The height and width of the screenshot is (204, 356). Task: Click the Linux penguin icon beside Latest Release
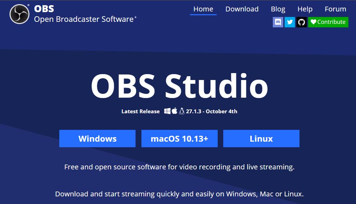point(182,111)
